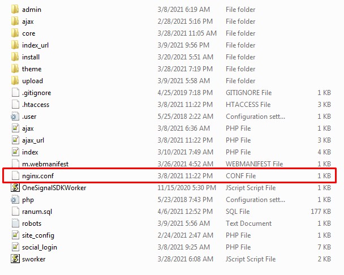Select the nginx.conf file icon
Screen dimensions: 344x275
point(15,176)
